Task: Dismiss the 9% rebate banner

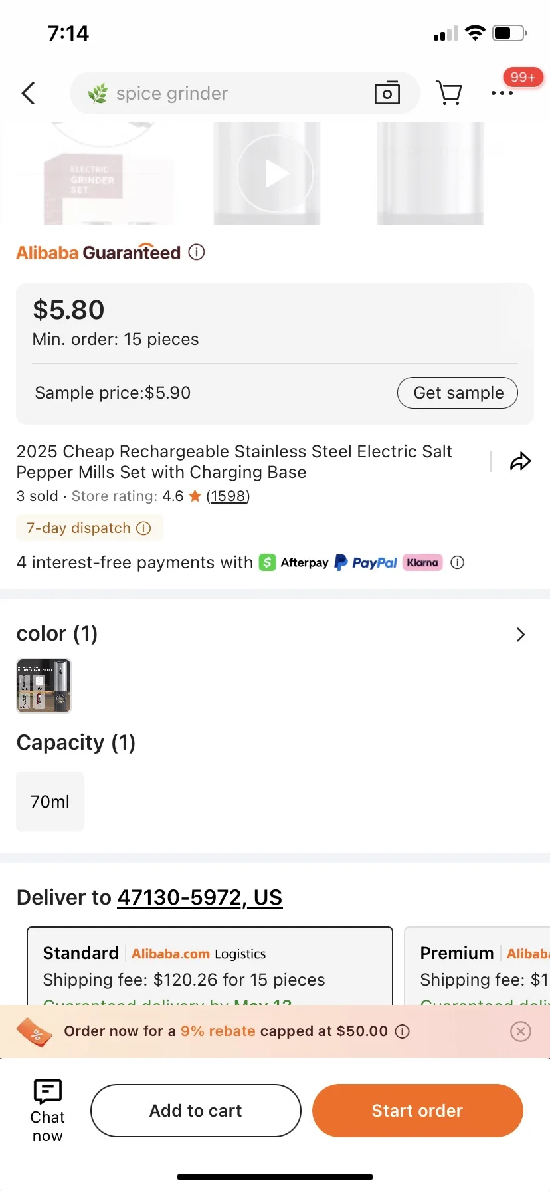Action: click(521, 1031)
